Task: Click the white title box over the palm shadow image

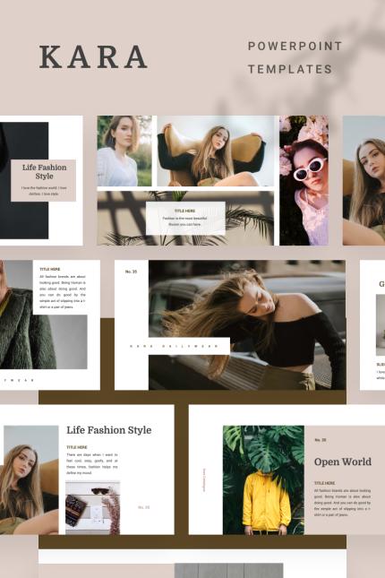Action: [185, 218]
